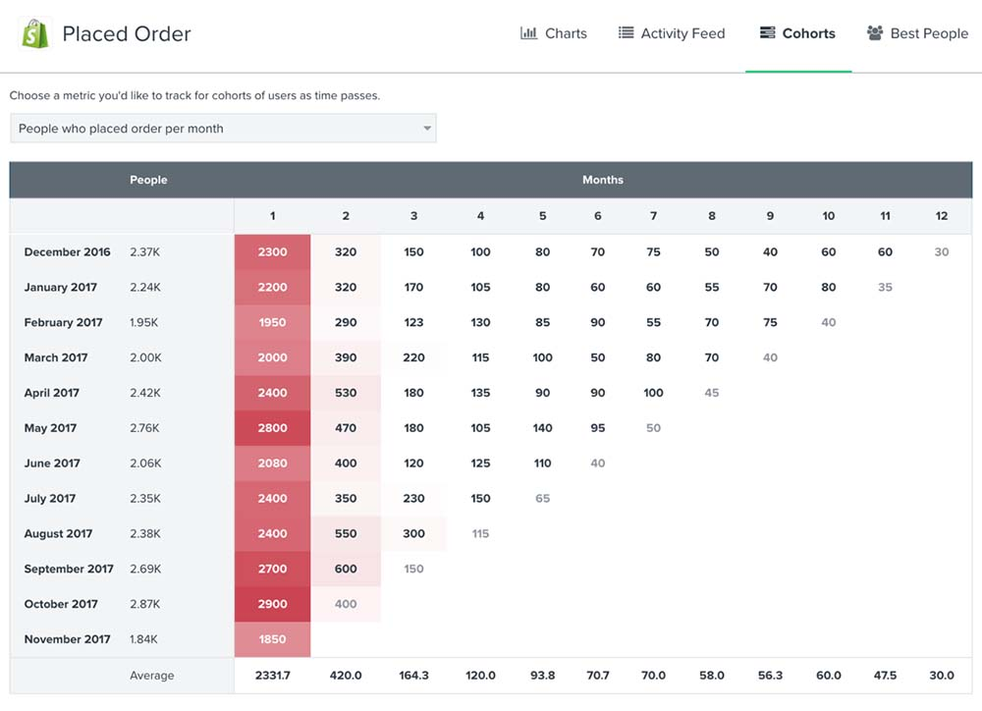
Task: Click the 1850 cell for November 2017
Action: pos(272,639)
